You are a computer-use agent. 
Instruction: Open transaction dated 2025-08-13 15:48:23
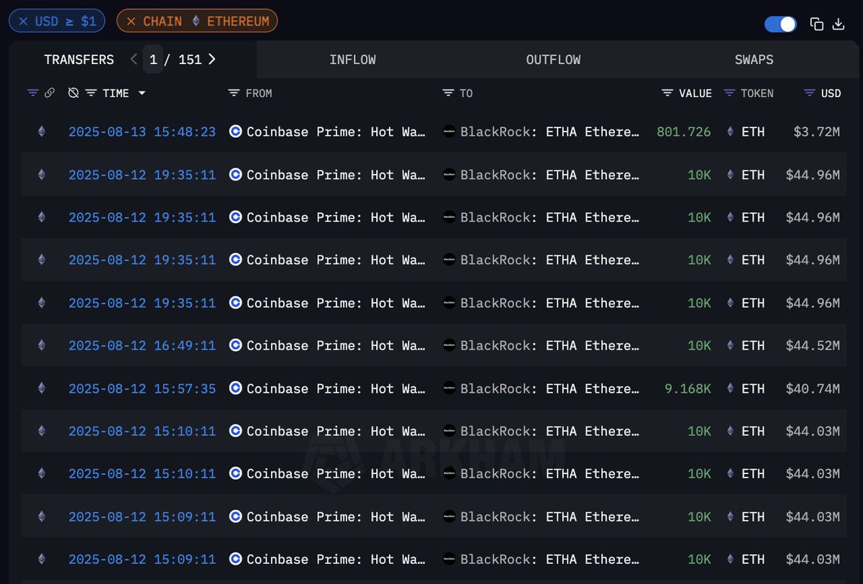(142, 132)
